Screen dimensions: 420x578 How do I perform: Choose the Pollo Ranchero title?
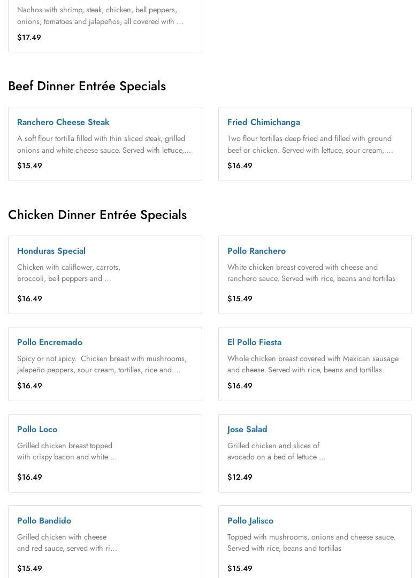[256, 251]
